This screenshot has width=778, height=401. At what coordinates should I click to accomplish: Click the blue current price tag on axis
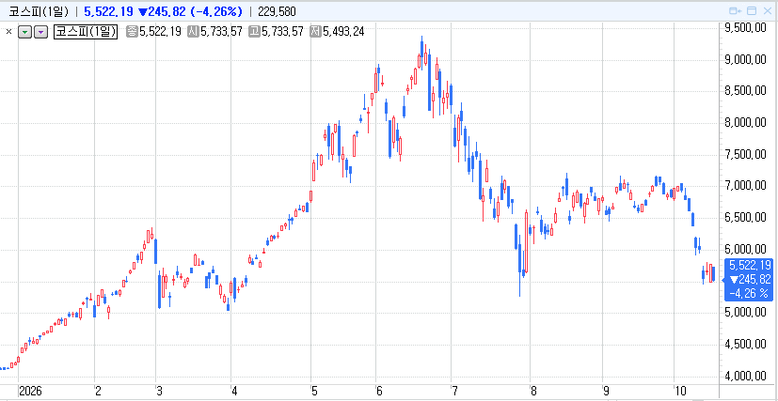pyautogui.click(x=748, y=280)
